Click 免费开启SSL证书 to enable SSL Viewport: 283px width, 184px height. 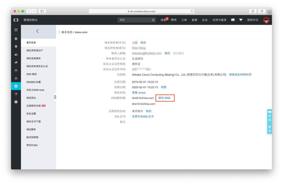(x=143, y=116)
